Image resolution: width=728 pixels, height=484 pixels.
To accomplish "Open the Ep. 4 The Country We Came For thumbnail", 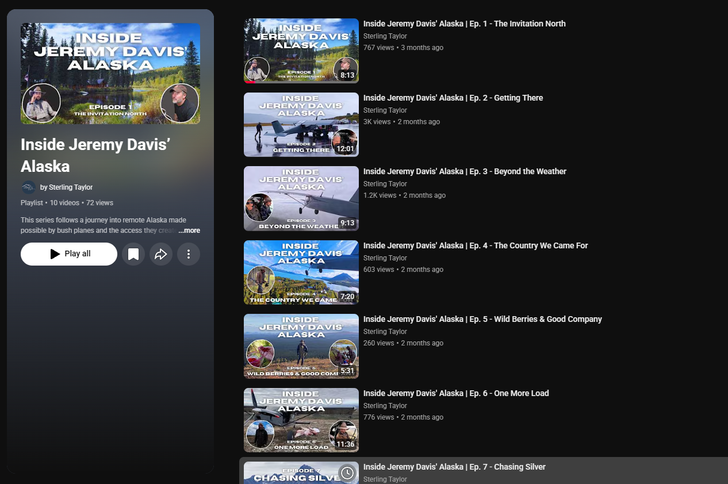I will pos(301,272).
